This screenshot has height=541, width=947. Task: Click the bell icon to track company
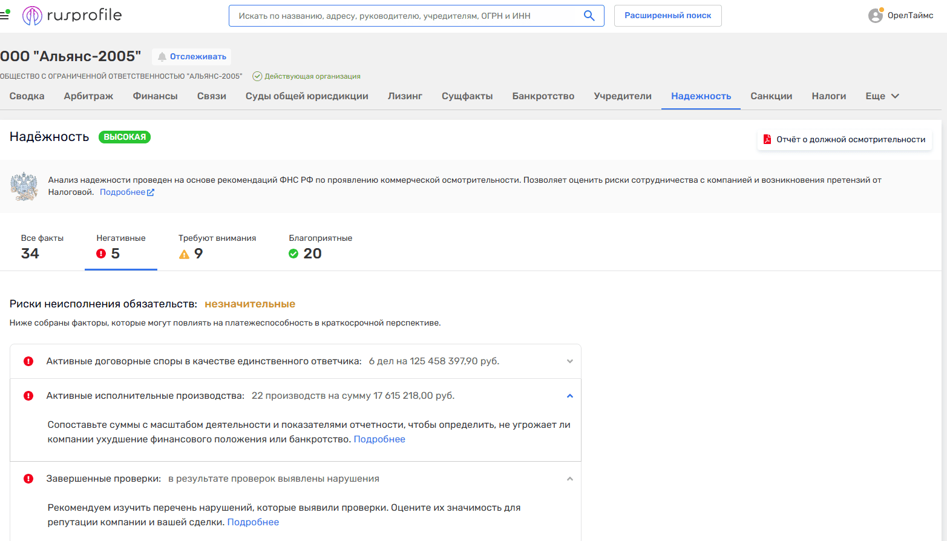(x=162, y=57)
